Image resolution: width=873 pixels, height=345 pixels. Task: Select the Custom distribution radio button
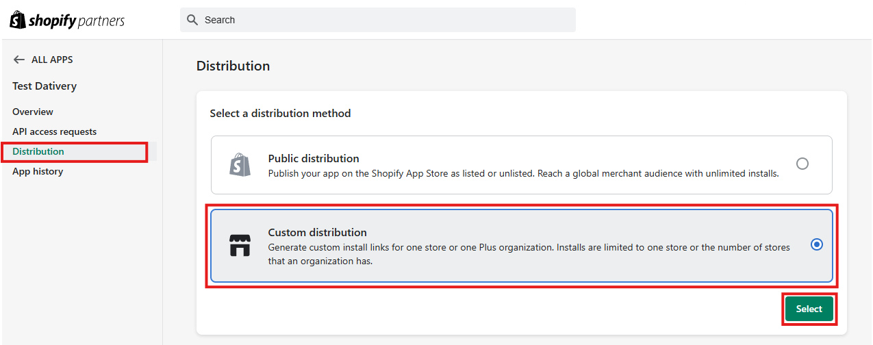click(816, 244)
